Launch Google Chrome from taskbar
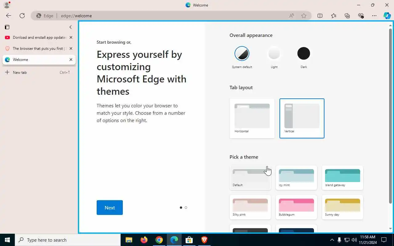Screen dimensions: 394x246 click(159, 240)
